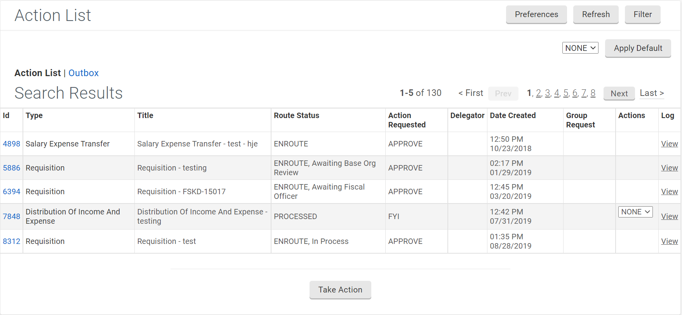
Task: Jump to the Last results page
Action: (x=651, y=93)
